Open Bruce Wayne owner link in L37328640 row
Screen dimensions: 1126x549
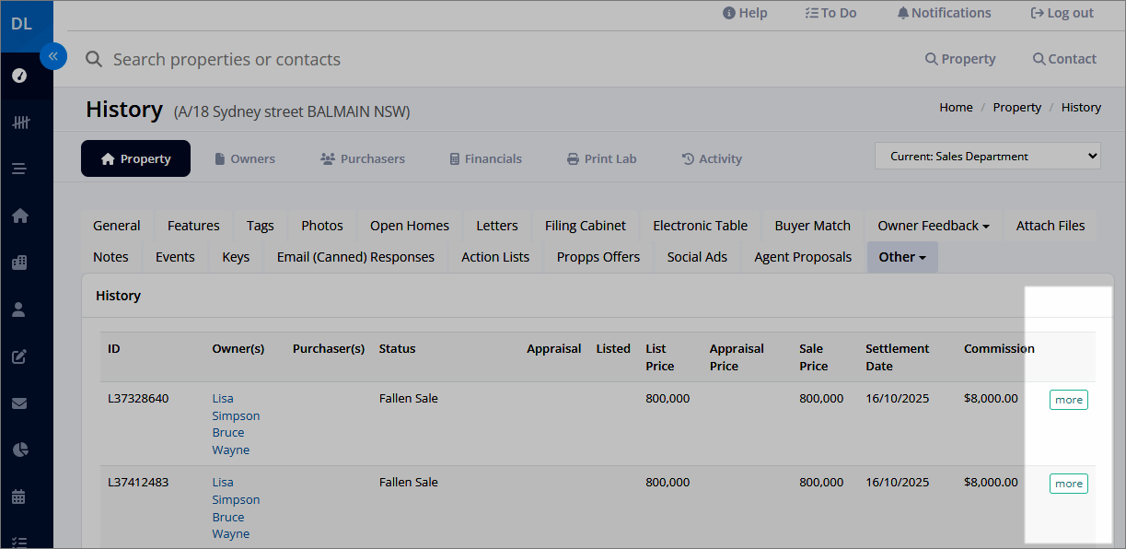[230, 441]
